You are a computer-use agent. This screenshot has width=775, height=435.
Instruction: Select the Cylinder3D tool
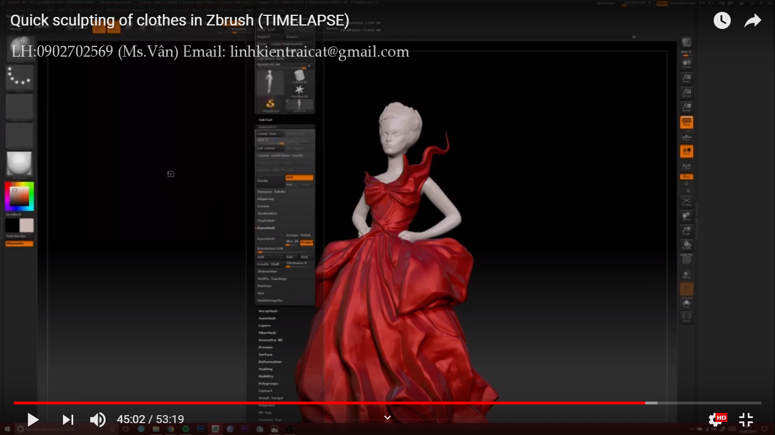pos(299,76)
